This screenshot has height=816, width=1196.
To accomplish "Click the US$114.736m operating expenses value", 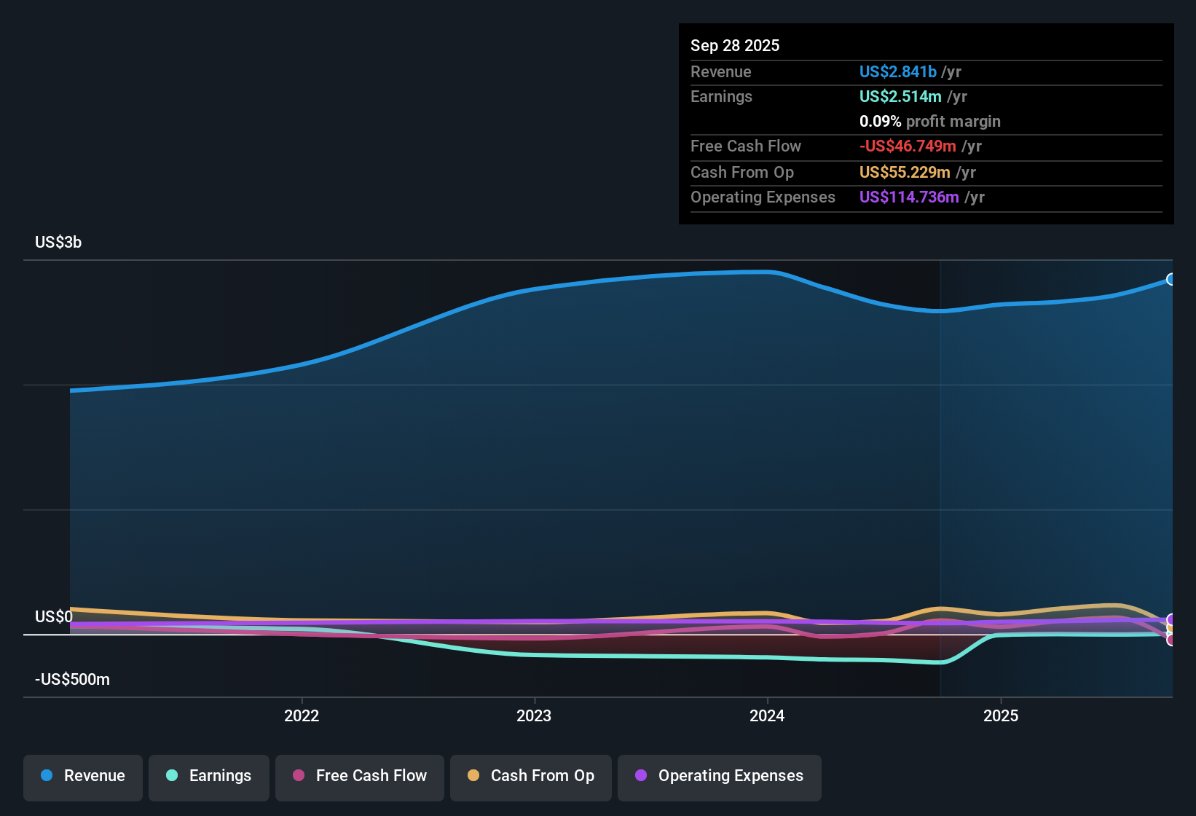I will 909,197.
